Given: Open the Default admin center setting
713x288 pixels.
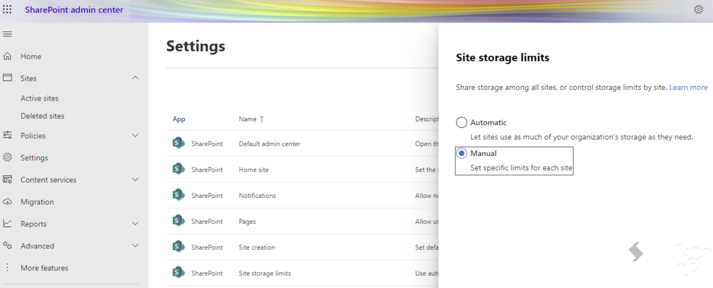Looking at the screenshot, I should 269,143.
